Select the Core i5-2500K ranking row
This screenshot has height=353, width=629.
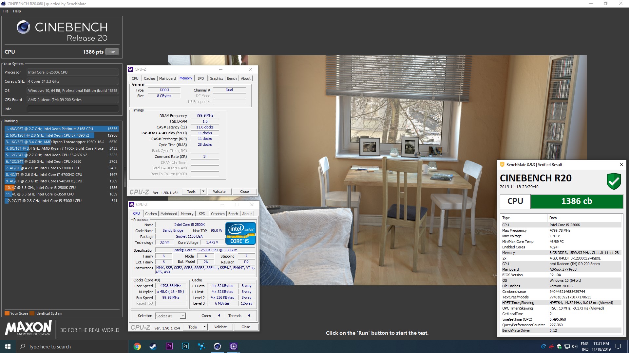62,188
